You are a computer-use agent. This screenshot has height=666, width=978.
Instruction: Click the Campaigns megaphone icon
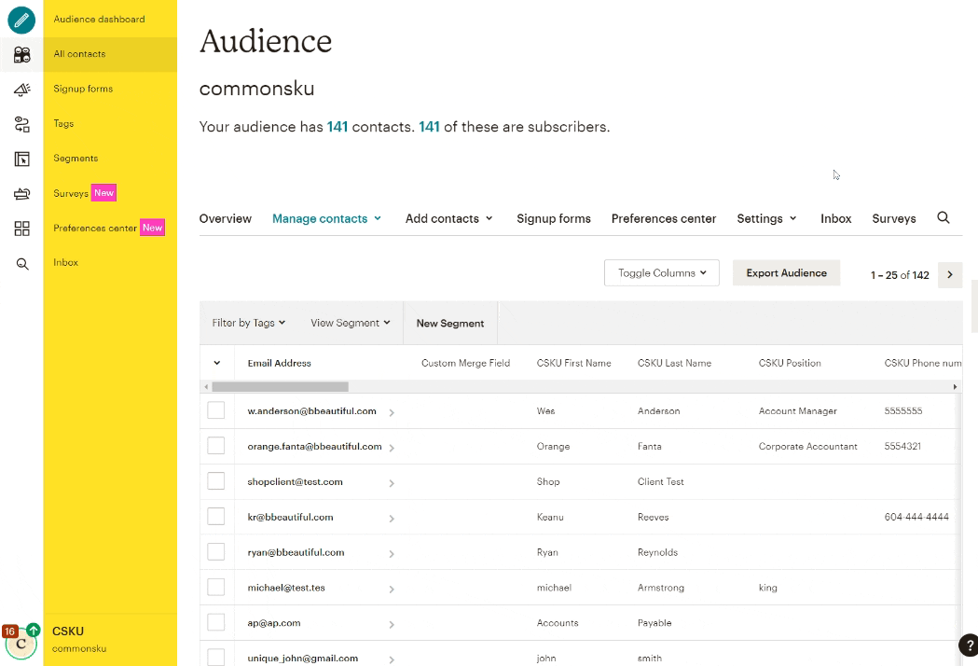(x=21, y=89)
